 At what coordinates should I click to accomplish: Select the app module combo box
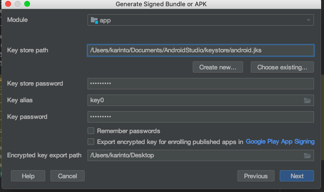pyautogui.click(x=201, y=20)
